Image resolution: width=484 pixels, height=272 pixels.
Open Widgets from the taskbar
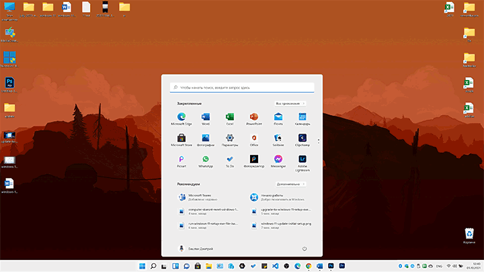[175, 266]
